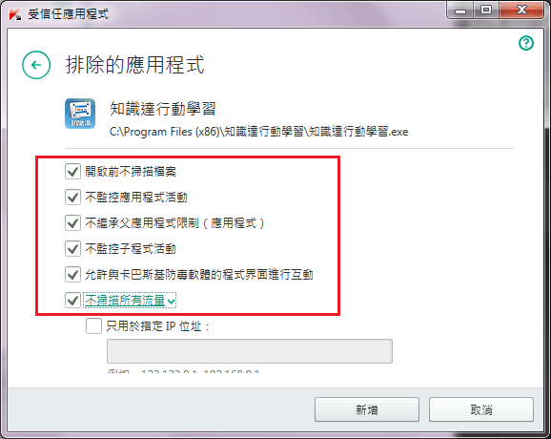Expand the 不掃描所有流量 dropdown link
The image size is (551, 439).
tap(130, 301)
